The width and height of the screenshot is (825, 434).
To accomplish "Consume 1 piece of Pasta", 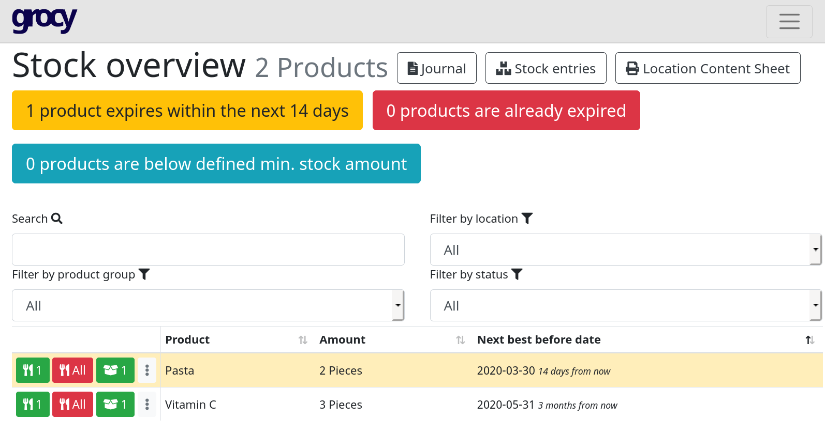I will (x=33, y=370).
